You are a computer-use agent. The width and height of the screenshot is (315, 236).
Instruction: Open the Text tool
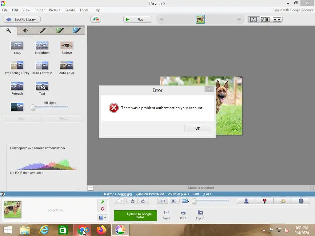[x=42, y=88]
